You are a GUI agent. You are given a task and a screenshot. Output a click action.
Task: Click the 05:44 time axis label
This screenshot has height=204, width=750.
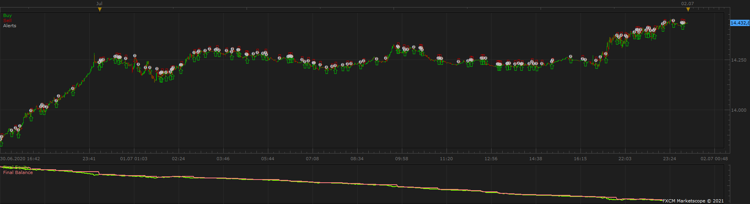(268, 159)
